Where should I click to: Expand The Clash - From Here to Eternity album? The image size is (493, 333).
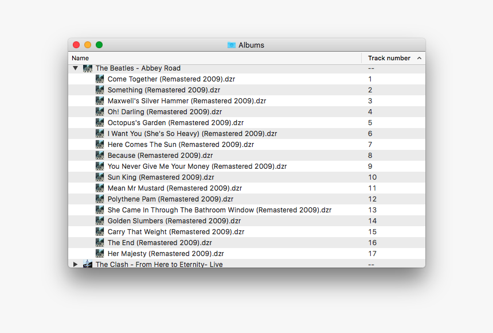[x=75, y=264]
